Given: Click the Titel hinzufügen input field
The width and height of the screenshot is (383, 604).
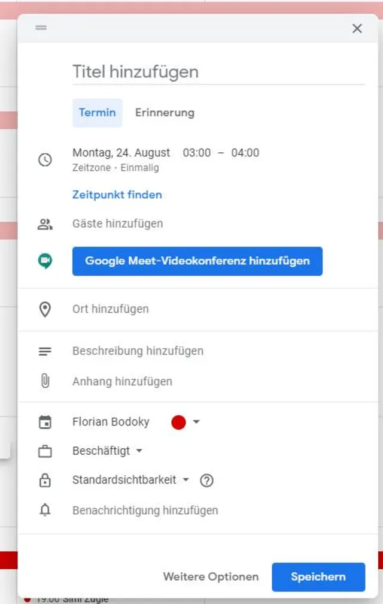Looking at the screenshot, I should [x=218, y=72].
